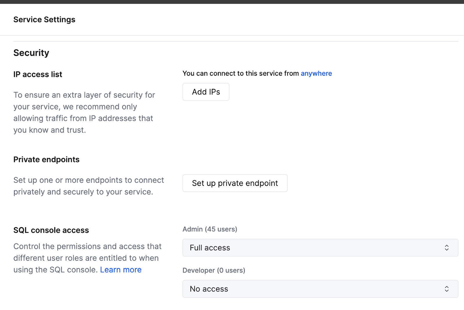Open the Full access dropdown chevron icon
464x310 pixels.
point(447,248)
